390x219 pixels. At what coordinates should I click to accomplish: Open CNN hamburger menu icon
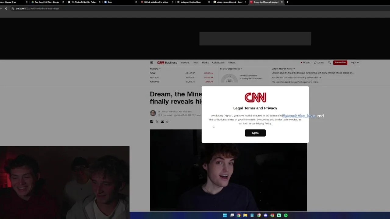point(151,63)
